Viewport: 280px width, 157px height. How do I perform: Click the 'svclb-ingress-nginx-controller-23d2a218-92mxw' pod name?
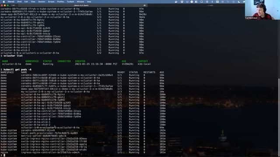point(54,139)
